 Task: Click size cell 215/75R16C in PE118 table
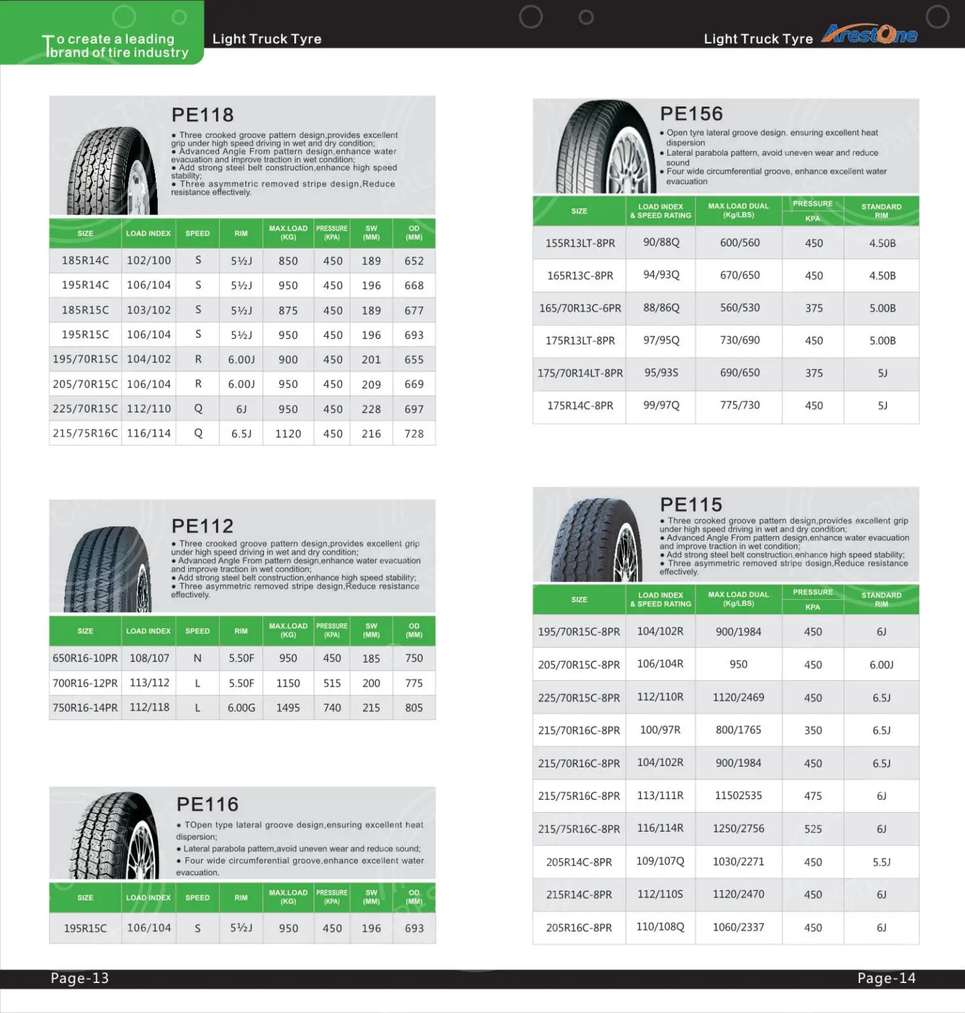pyautogui.click(x=85, y=433)
